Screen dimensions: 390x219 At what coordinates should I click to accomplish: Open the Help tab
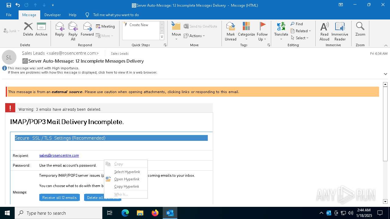click(x=73, y=15)
